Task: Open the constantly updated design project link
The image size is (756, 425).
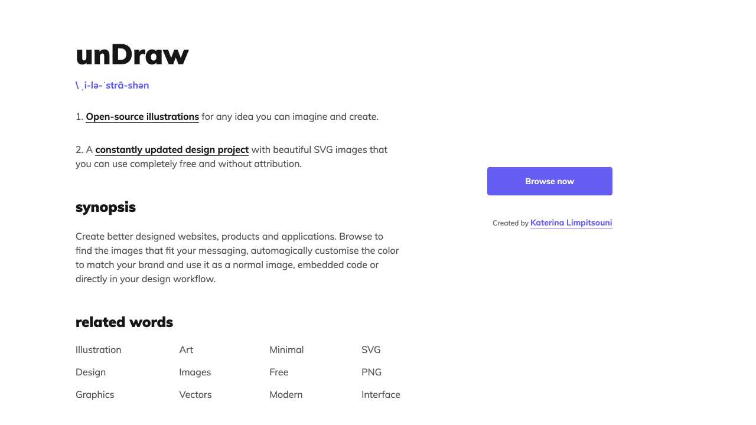Action: click(172, 149)
